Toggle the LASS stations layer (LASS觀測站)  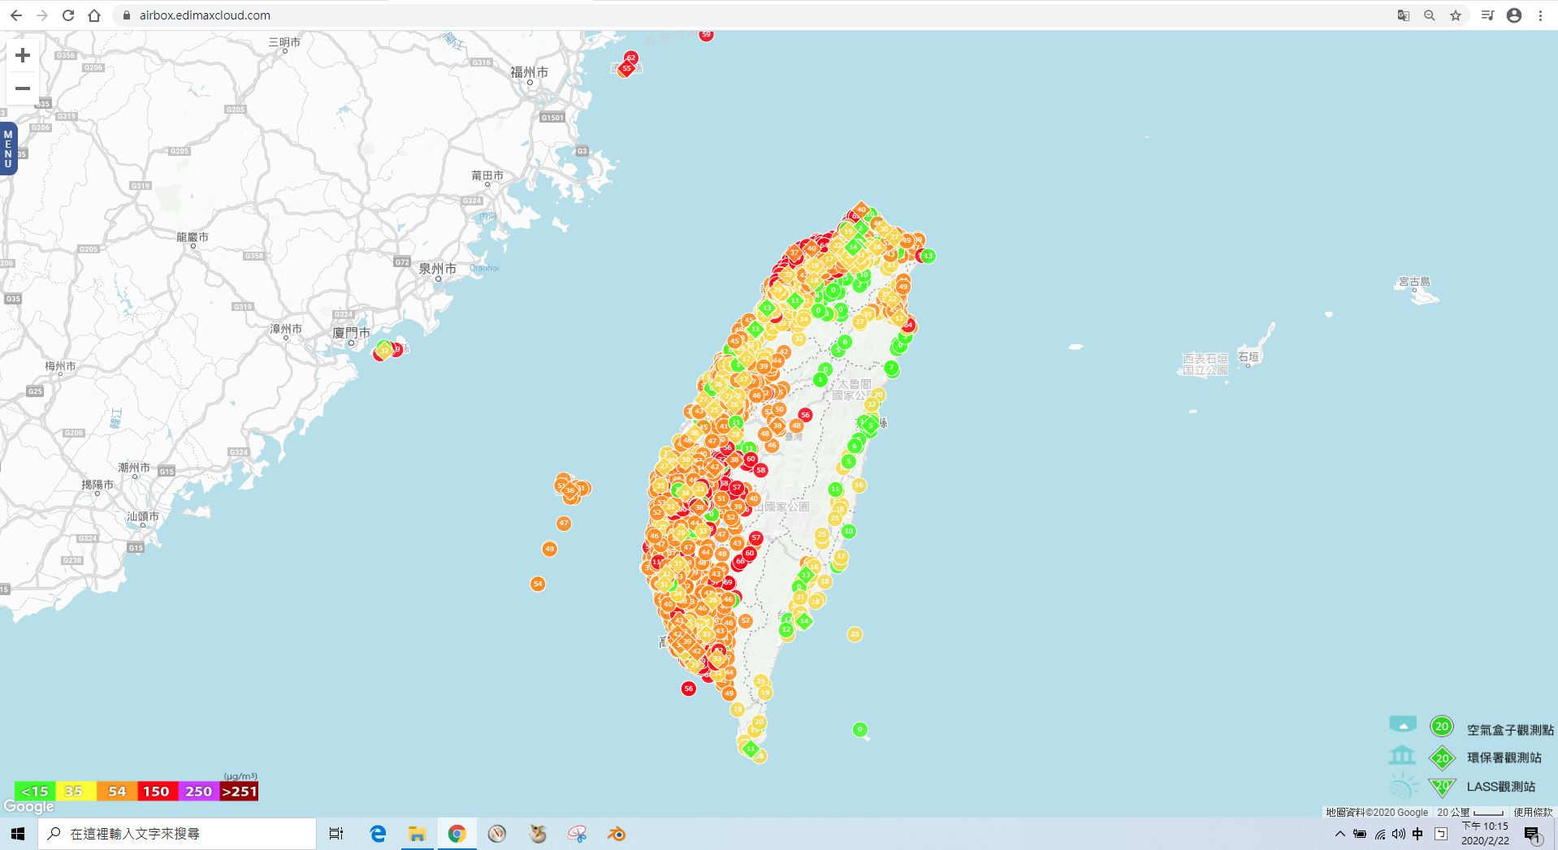pos(1442,787)
